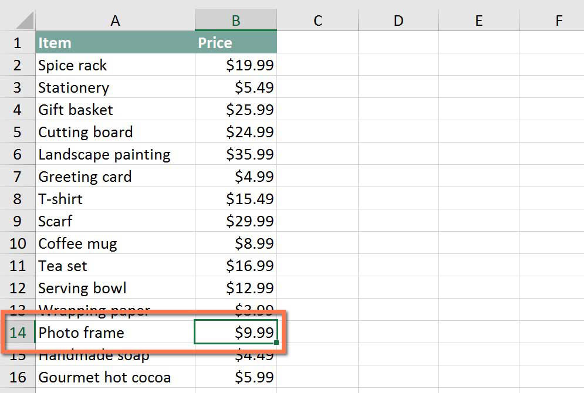The image size is (584, 393).
Task: Select the Photo frame cell
Action: click(115, 332)
